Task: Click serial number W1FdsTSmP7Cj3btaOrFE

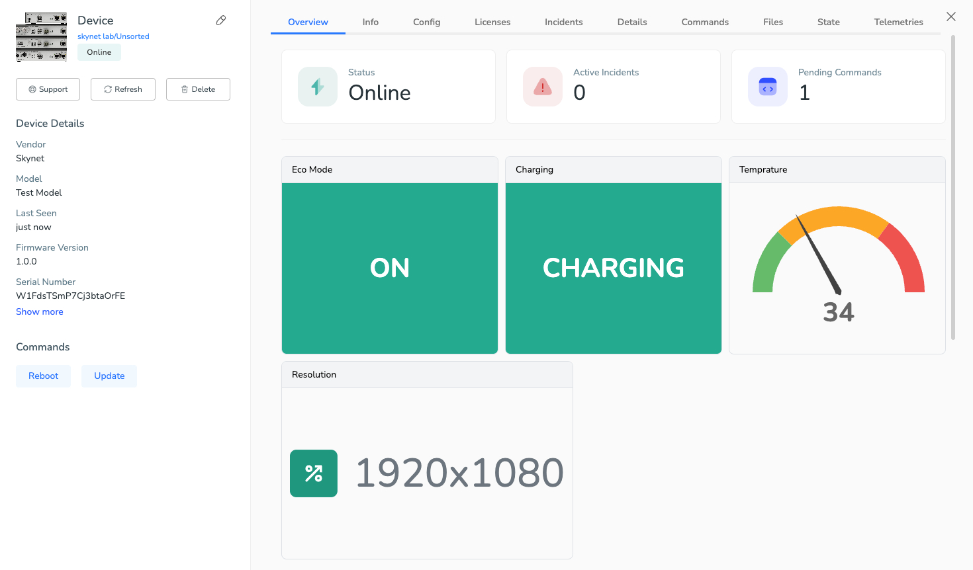Action: 71,296
